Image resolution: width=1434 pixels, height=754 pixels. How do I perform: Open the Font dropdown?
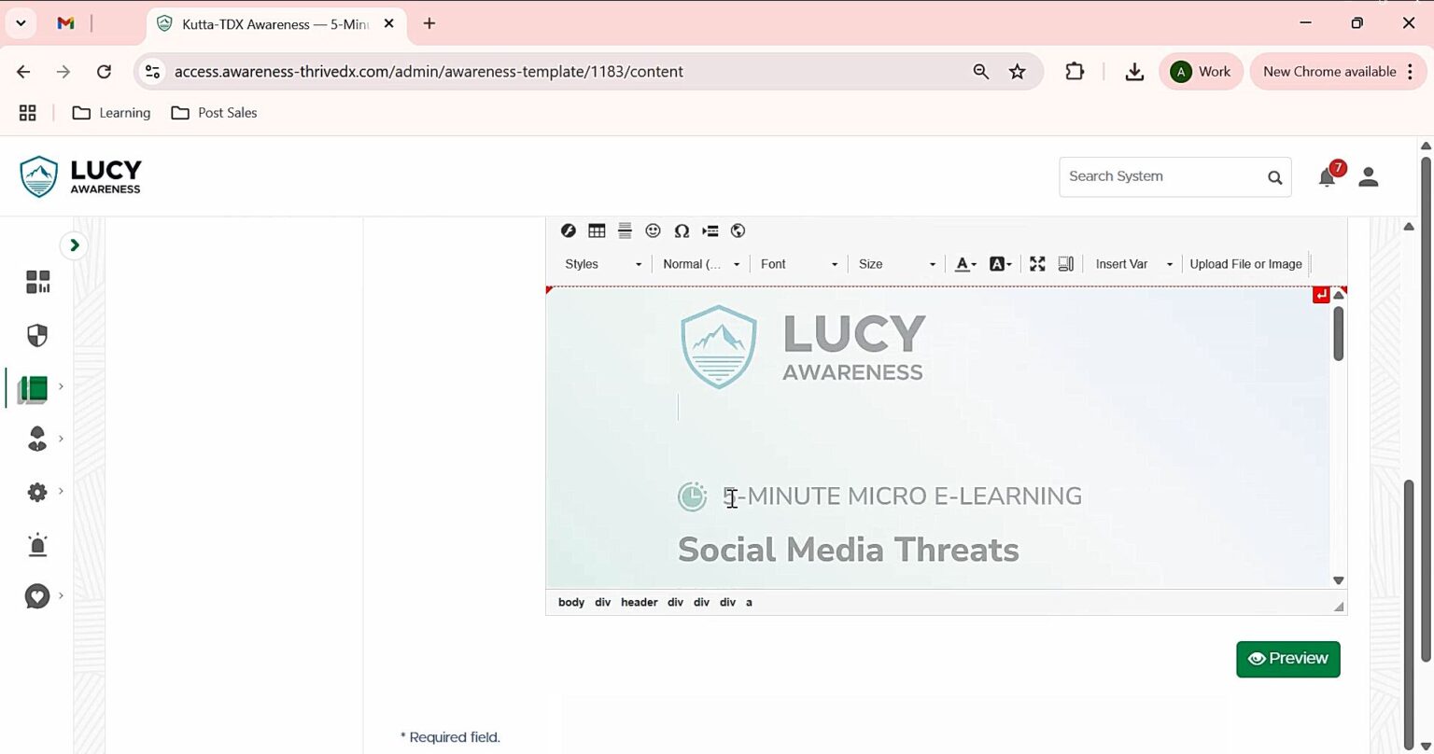pos(799,264)
